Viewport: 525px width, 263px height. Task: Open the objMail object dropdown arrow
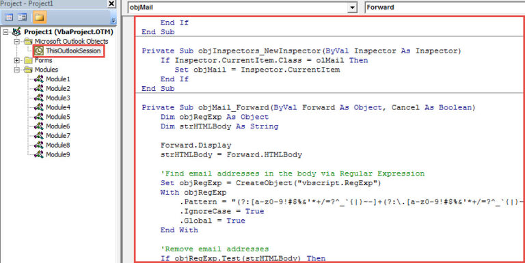click(352, 8)
